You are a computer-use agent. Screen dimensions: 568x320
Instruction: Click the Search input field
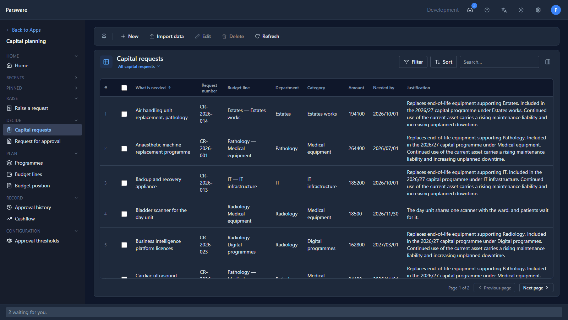[x=499, y=62]
